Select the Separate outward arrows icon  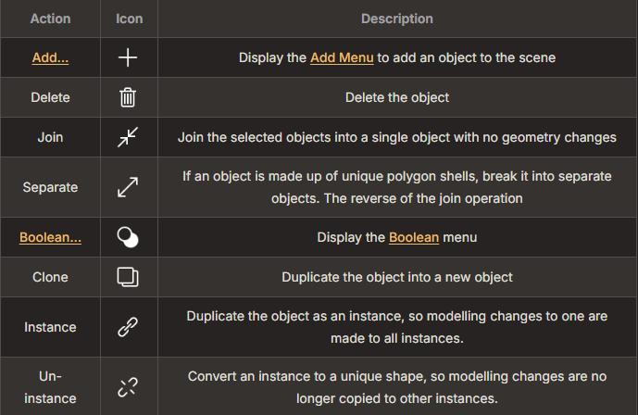128,187
